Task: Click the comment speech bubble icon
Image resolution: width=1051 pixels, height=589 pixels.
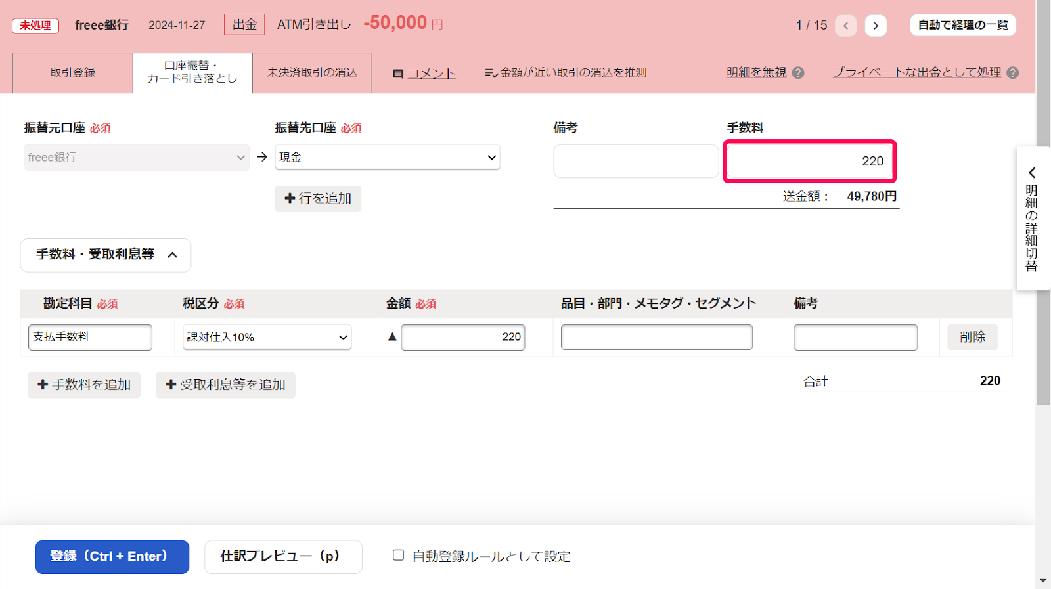Action: point(398,74)
